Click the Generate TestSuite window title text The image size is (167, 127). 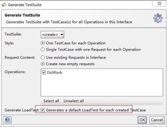tap(25, 5)
